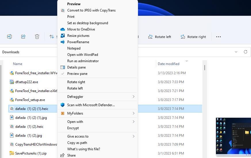Image resolution: width=251 pixels, height=158 pixels.
Task: Click the refresh icon in address bar
Action: [246, 52]
